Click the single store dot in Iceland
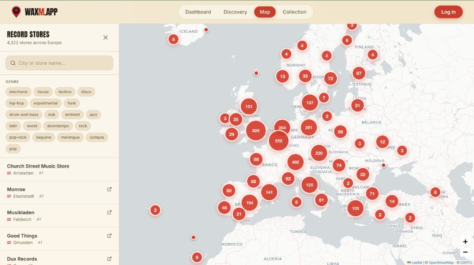 pos(206,30)
